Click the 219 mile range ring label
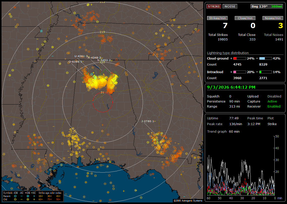This screenshot has height=204, width=287. pos(102,32)
